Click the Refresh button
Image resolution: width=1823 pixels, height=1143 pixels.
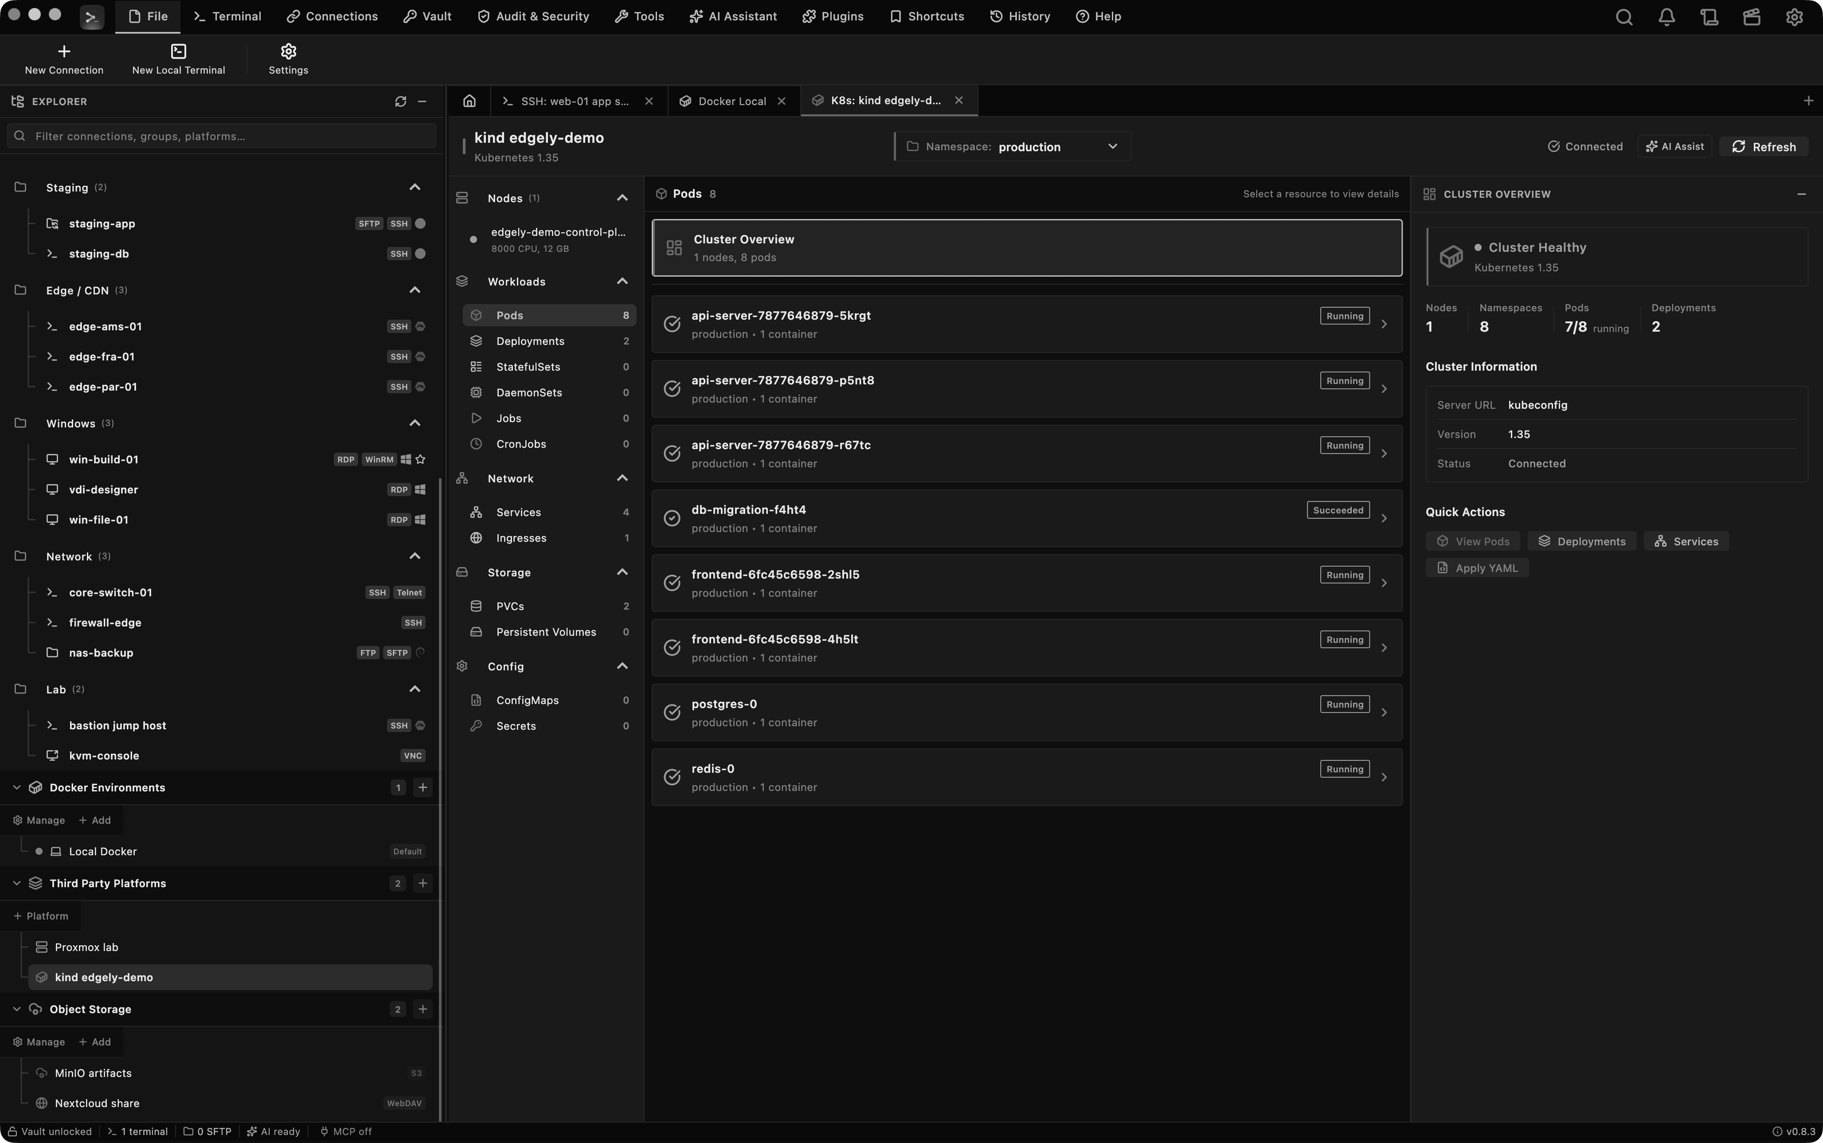tap(1763, 147)
